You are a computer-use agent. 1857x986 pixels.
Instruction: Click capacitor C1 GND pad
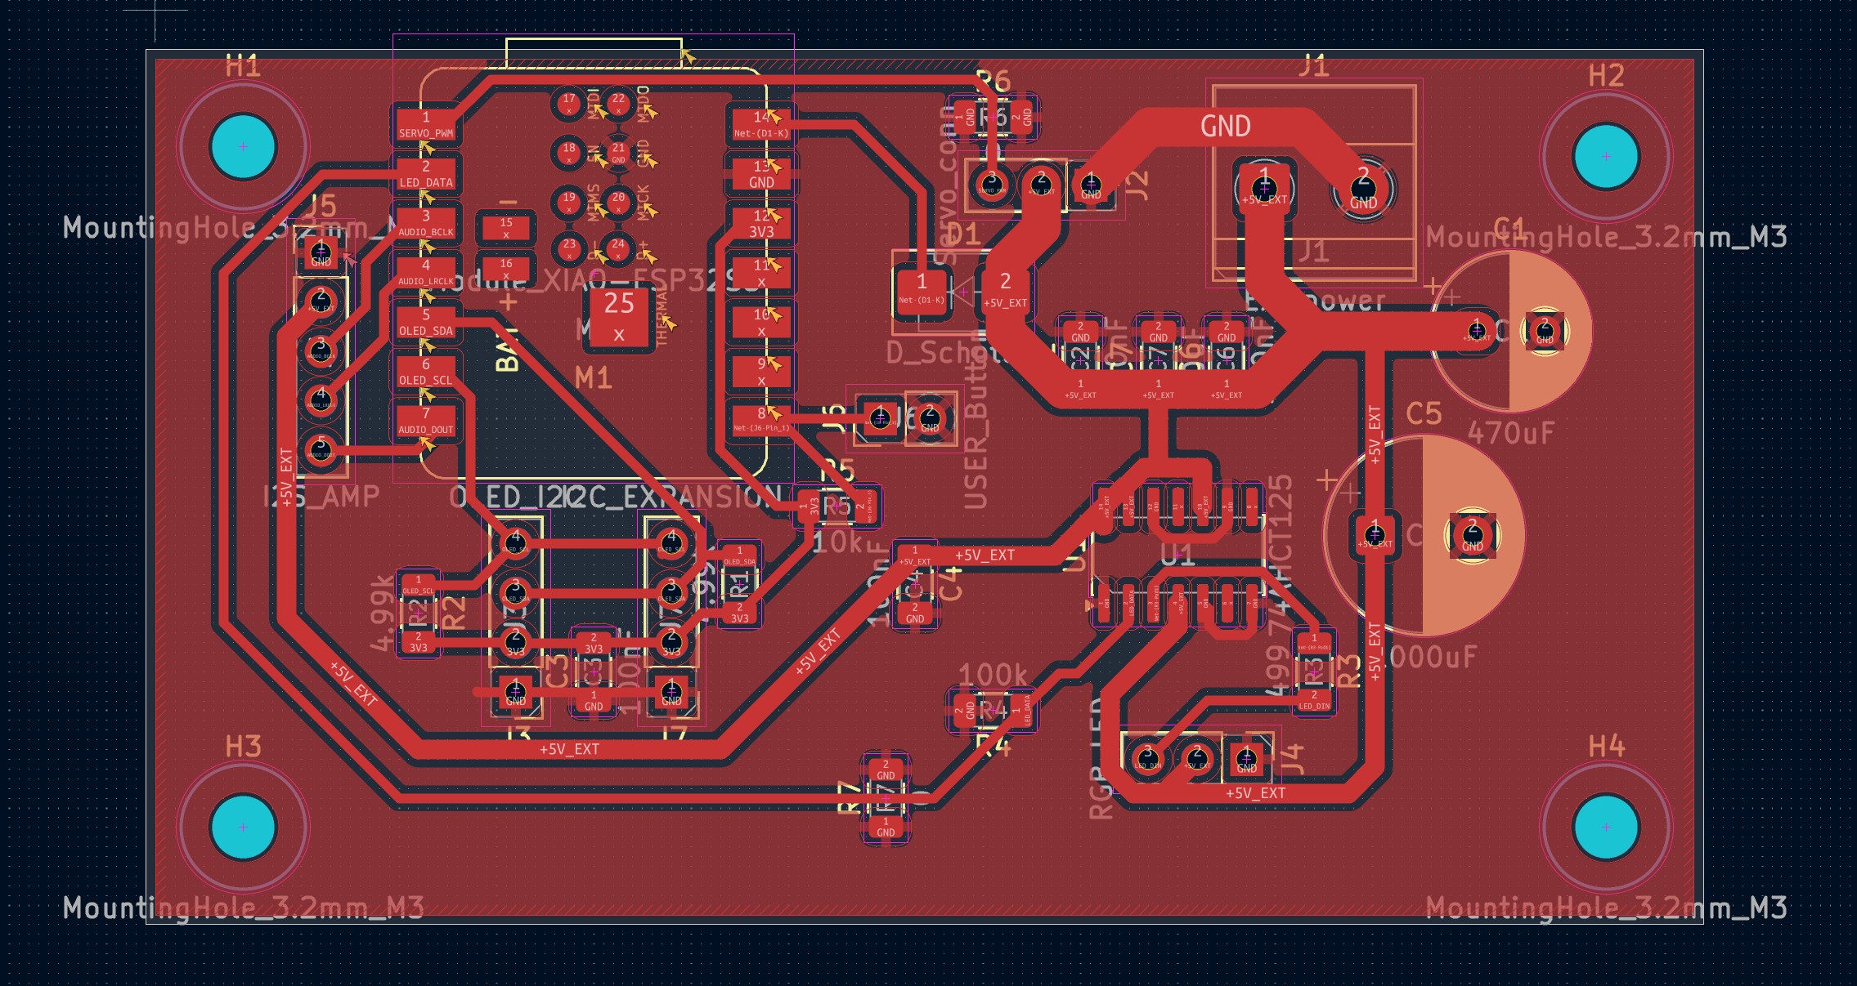[x=1545, y=331]
